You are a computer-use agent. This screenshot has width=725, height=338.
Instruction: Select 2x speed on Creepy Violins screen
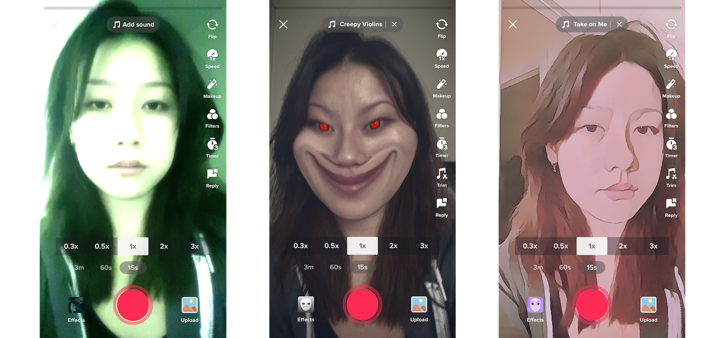[393, 246]
